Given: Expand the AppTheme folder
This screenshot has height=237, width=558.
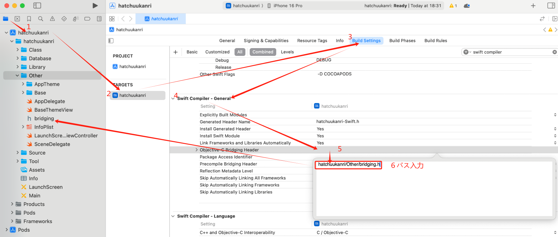Looking at the screenshot, I should (23, 84).
